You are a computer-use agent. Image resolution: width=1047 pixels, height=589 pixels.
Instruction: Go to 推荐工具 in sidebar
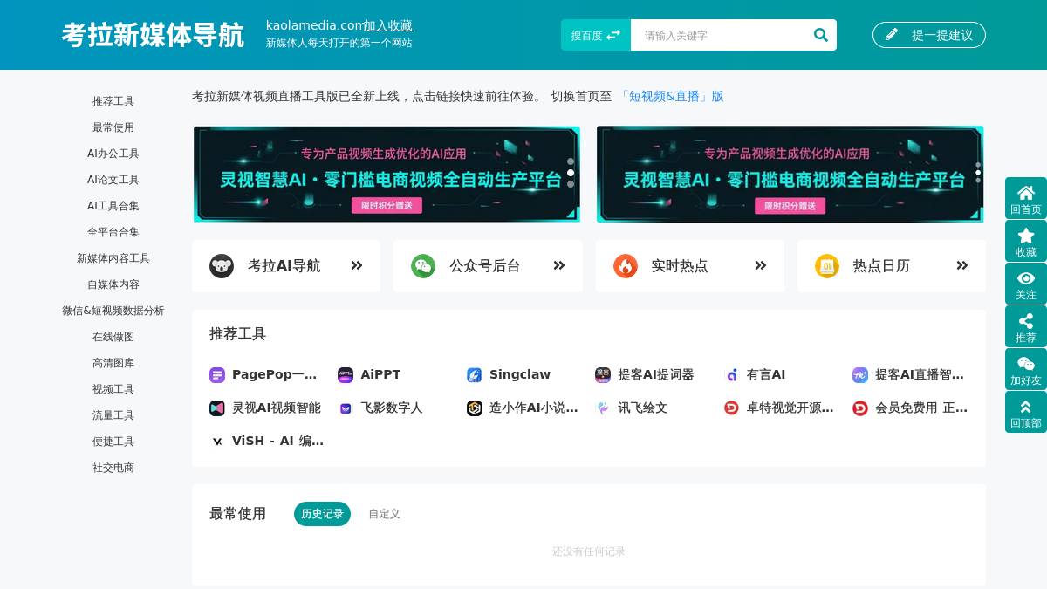pyautogui.click(x=113, y=101)
